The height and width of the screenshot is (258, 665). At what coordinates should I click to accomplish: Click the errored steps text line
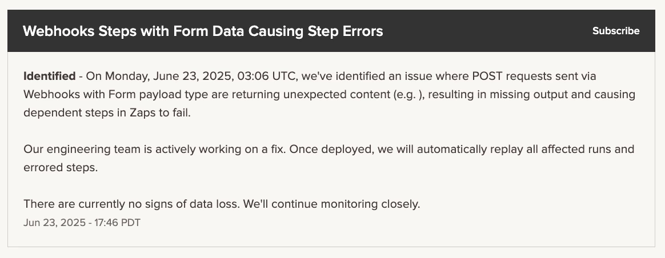pyautogui.click(x=61, y=168)
